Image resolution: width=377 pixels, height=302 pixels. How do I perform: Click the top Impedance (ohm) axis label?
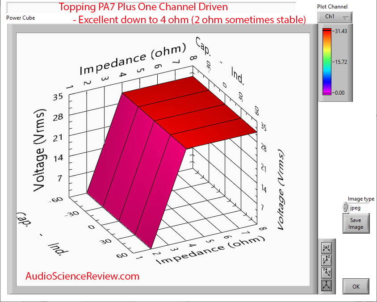point(133,59)
